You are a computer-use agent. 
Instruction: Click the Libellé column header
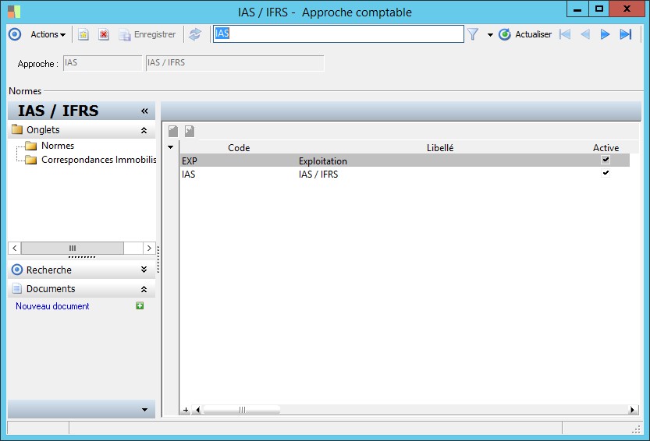(440, 148)
